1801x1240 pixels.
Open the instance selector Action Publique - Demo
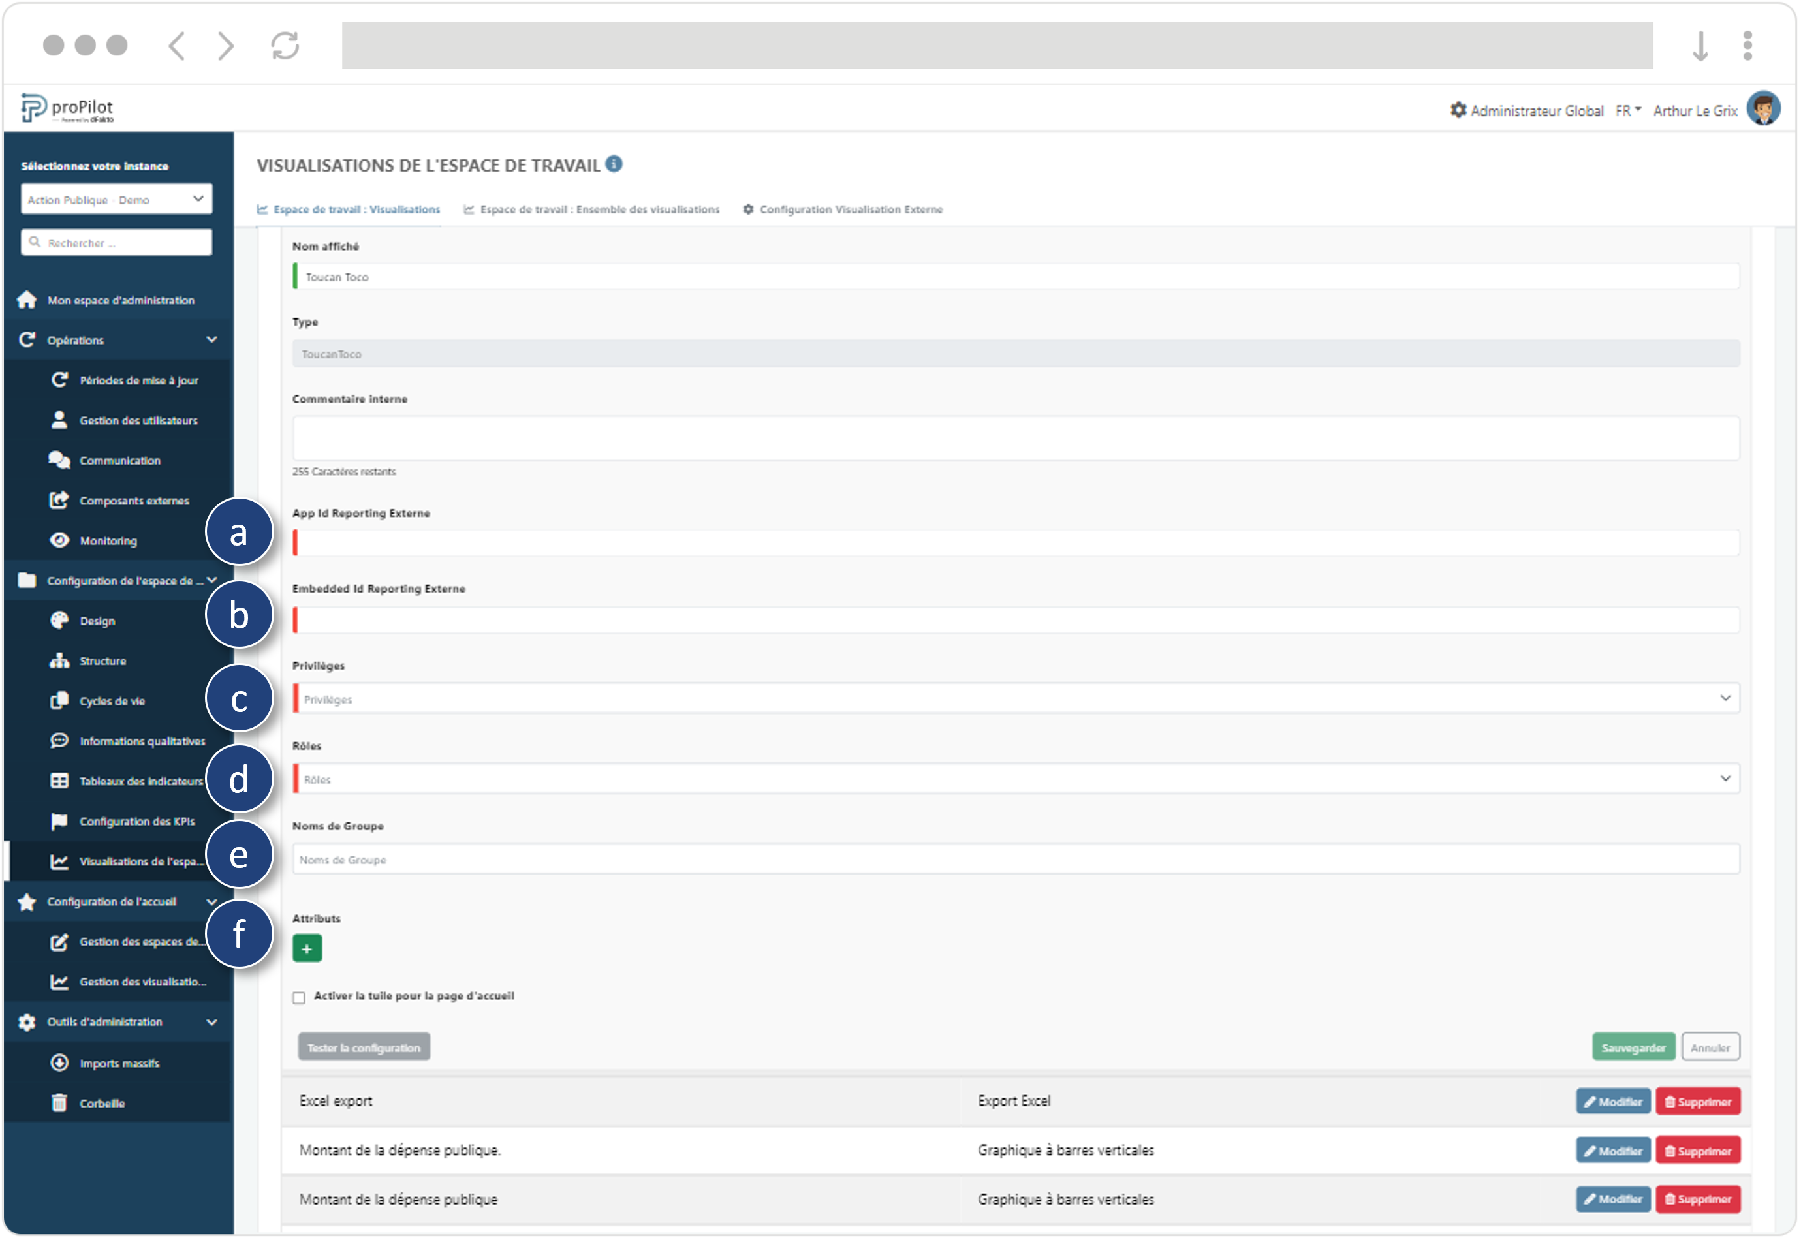coord(117,200)
